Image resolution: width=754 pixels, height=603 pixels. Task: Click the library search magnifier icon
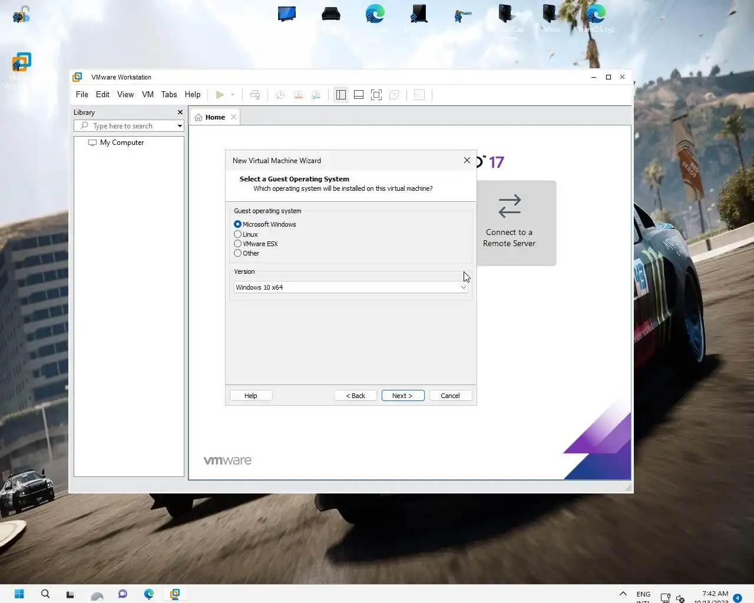(x=84, y=126)
